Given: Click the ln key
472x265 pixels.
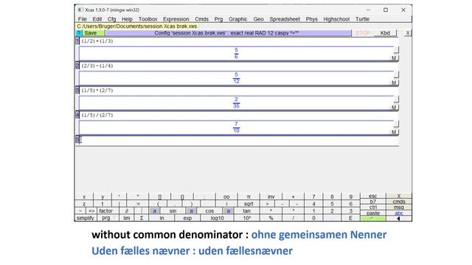Looking at the screenshot, I should tap(162, 218).
